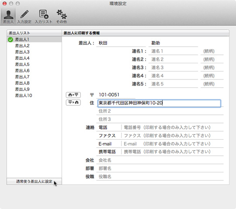Open the その他 gears icon pane

click(62, 17)
